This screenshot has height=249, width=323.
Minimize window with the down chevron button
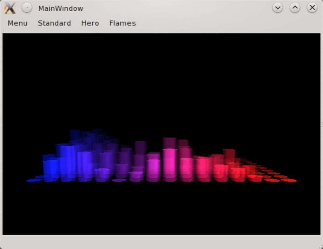[278, 8]
